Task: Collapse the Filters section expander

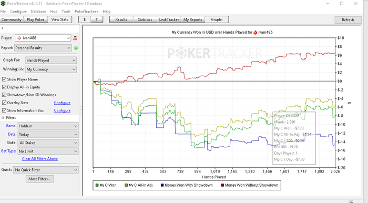Action: coord(3,118)
